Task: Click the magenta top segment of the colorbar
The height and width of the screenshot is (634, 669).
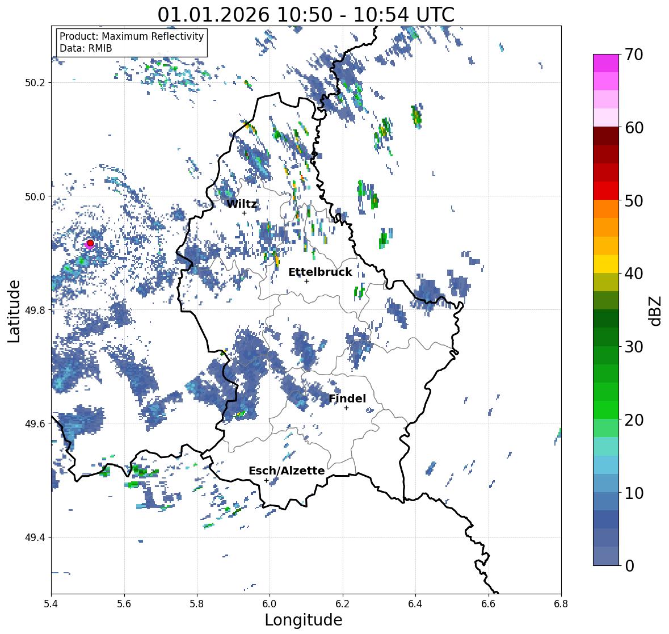Action: point(606,63)
